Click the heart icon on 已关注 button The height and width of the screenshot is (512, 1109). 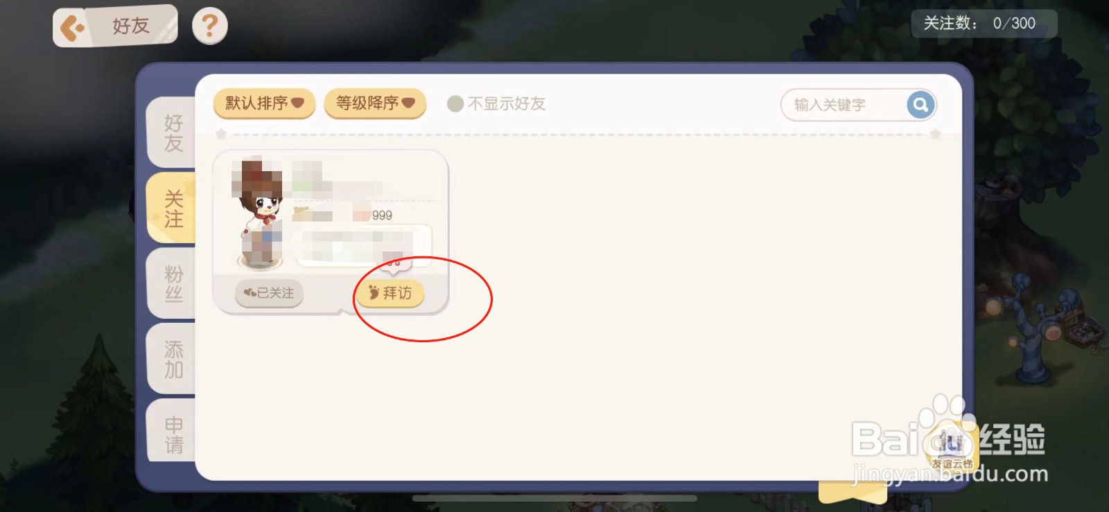point(250,293)
